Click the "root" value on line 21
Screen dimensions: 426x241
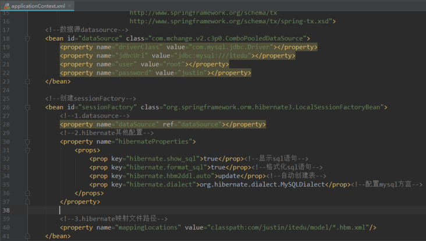[174, 65]
